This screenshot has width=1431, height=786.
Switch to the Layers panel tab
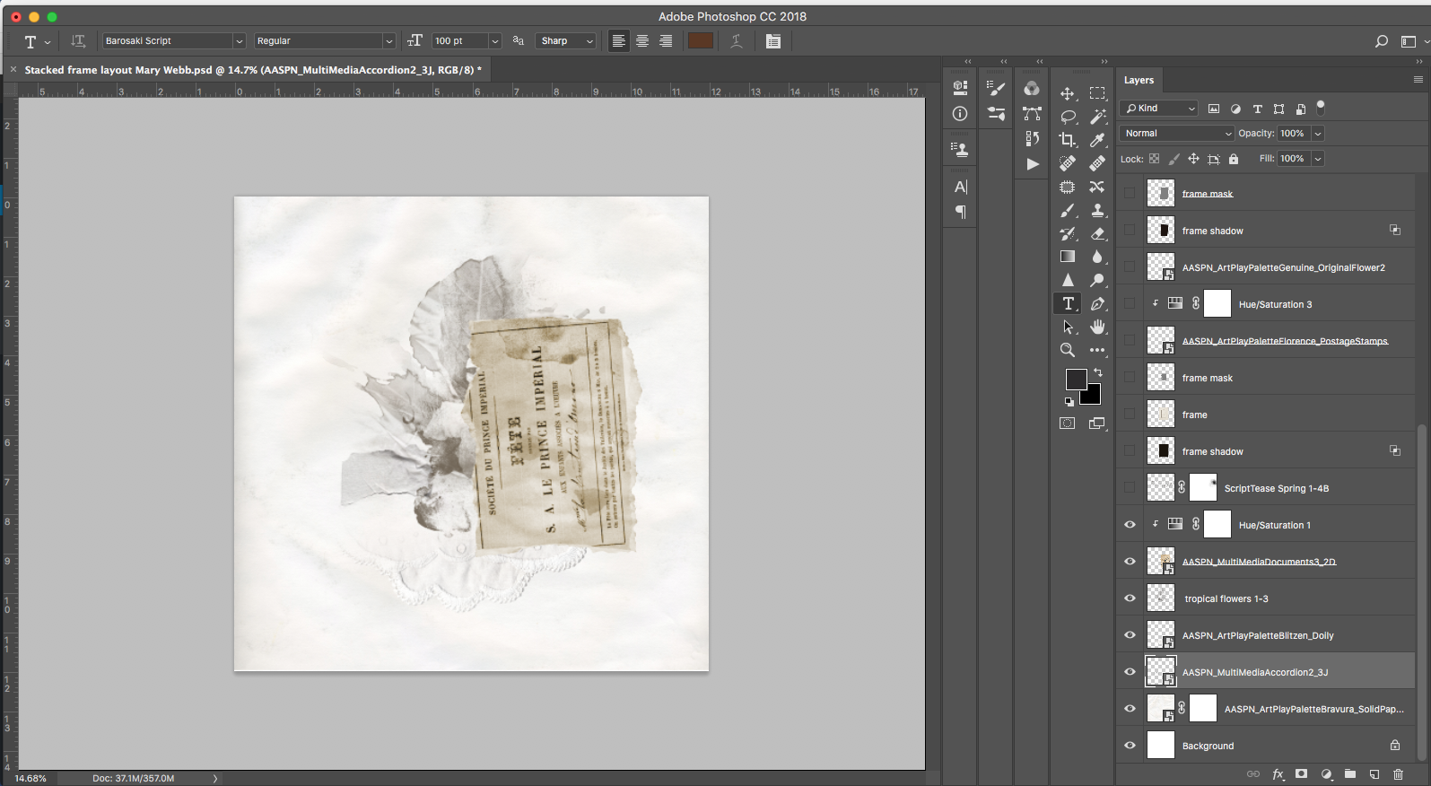point(1139,80)
